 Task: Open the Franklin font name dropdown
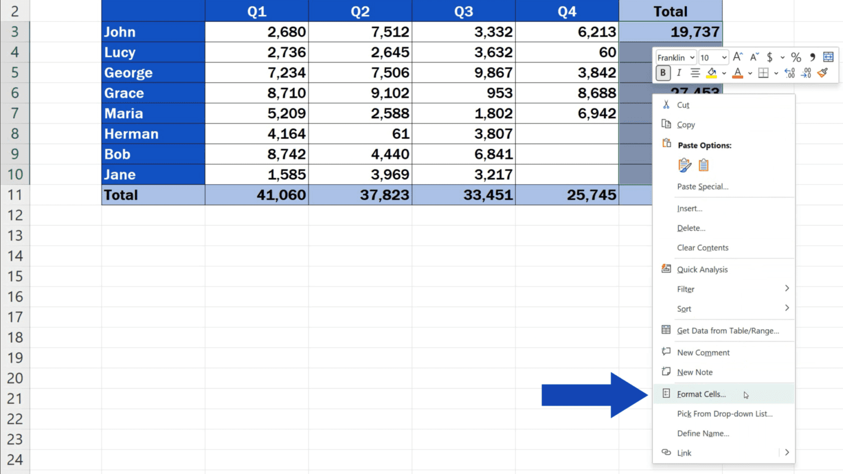692,58
